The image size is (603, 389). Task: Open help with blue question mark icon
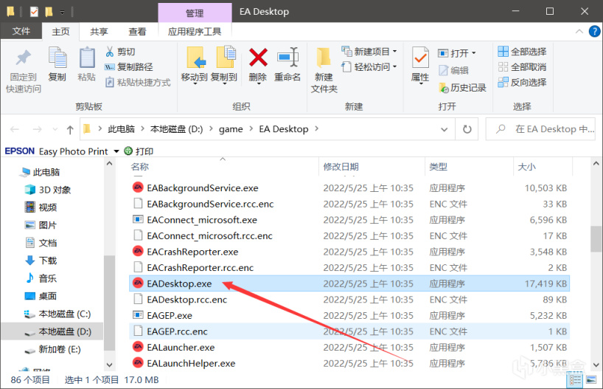click(x=595, y=32)
